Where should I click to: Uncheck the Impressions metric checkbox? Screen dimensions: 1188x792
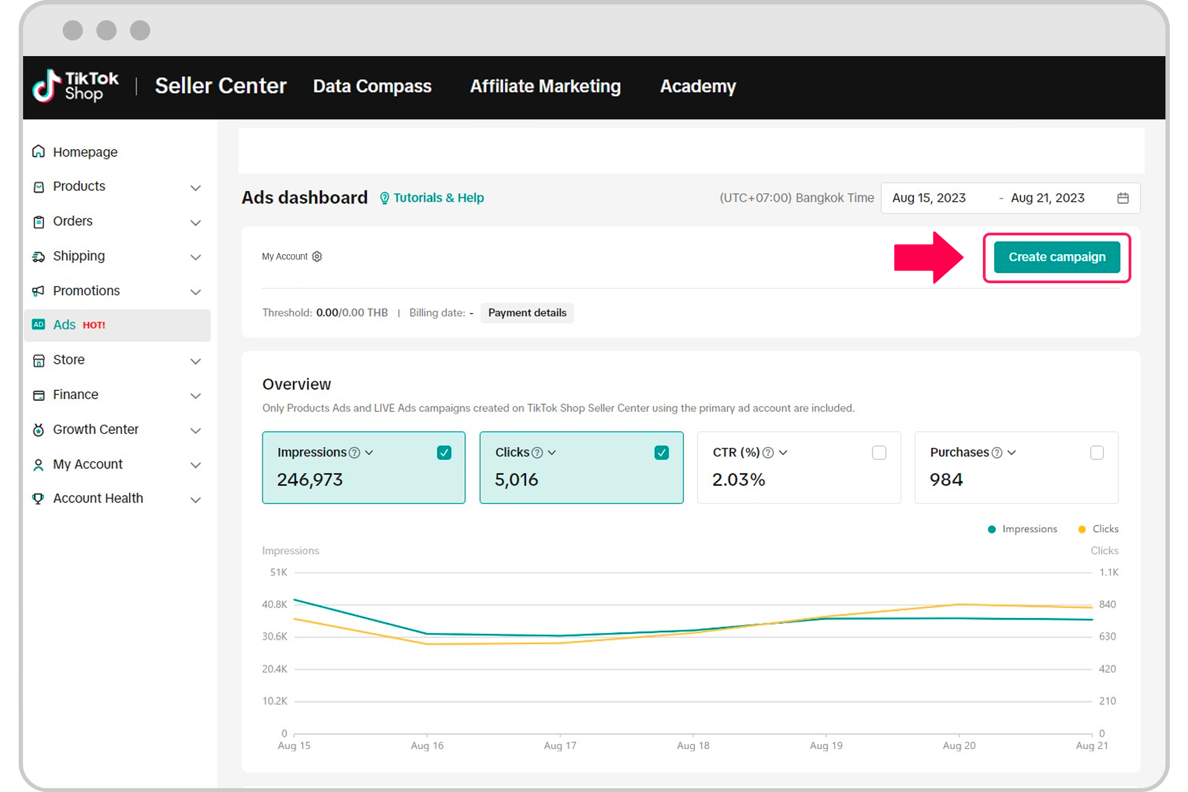click(444, 452)
